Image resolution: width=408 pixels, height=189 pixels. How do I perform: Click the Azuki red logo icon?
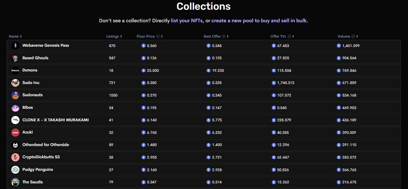15,133
